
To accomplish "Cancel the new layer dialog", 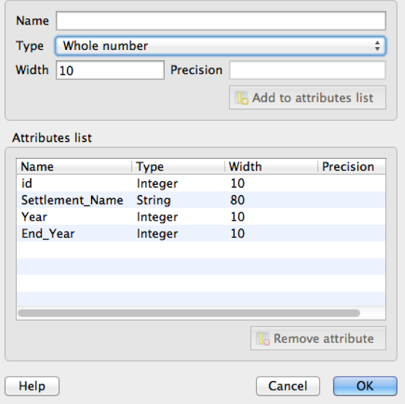I will coord(288,386).
